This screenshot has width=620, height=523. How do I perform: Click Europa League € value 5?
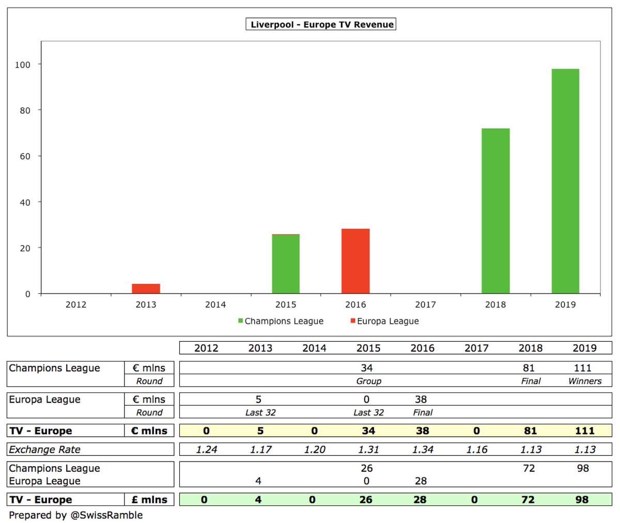[x=258, y=400]
